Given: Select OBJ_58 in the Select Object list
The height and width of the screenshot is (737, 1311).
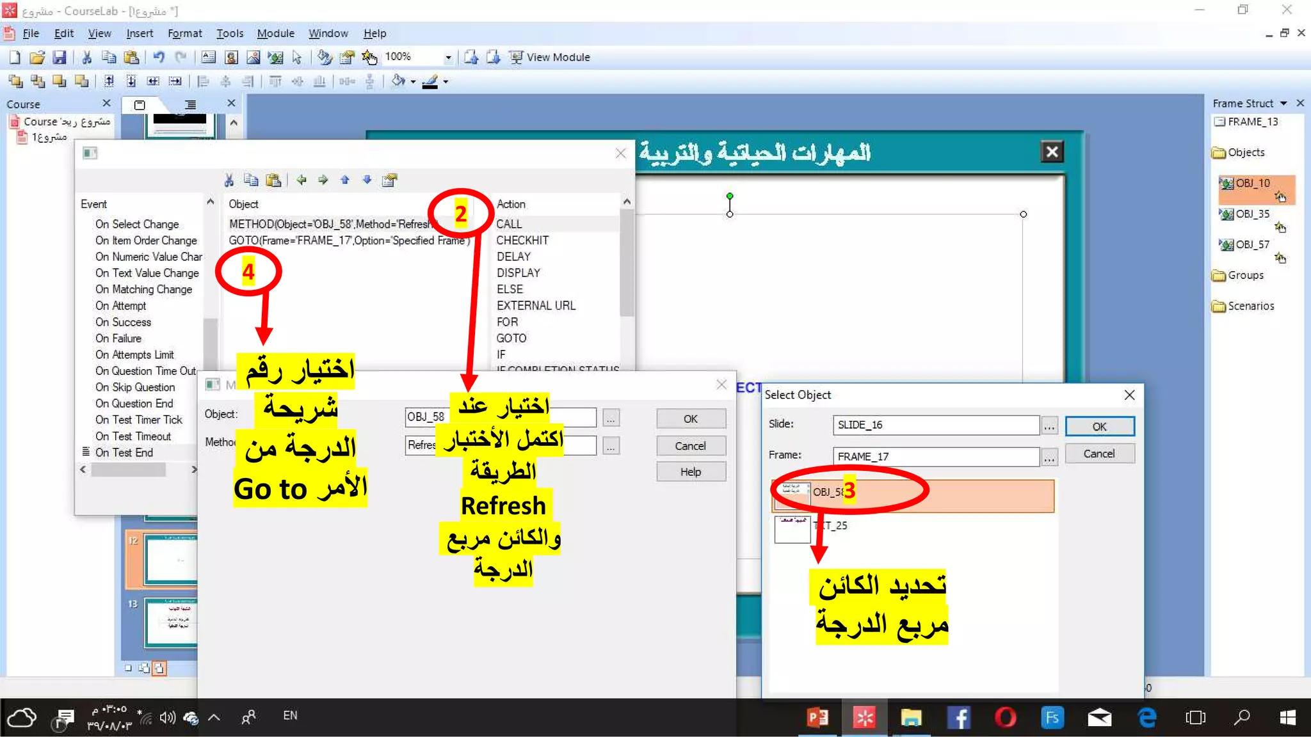Looking at the screenshot, I should (x=913, y=495).
